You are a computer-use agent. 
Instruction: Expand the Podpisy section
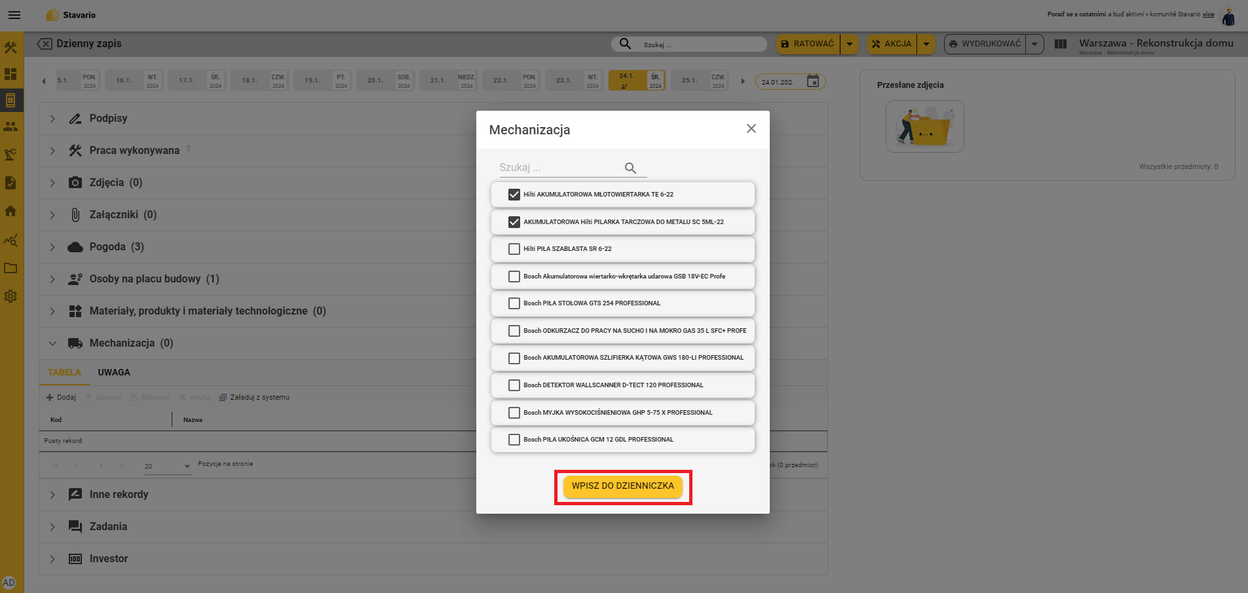[52, 119]
